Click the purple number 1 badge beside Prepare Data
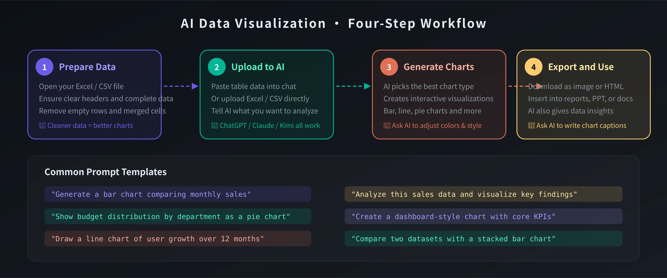Image resolution: width=667 pixels, height=278 pixels. click(44, 67)
